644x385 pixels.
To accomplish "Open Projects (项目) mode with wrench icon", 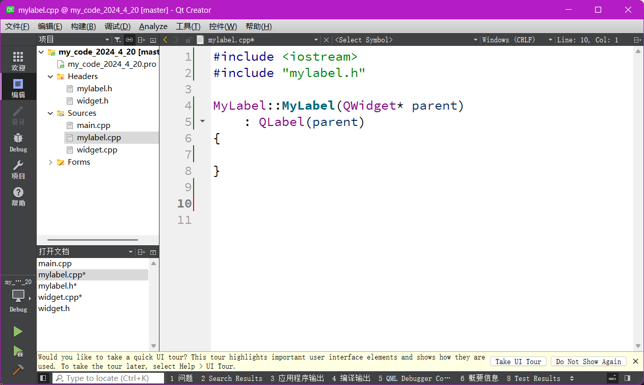I will (x=18, y=169).
